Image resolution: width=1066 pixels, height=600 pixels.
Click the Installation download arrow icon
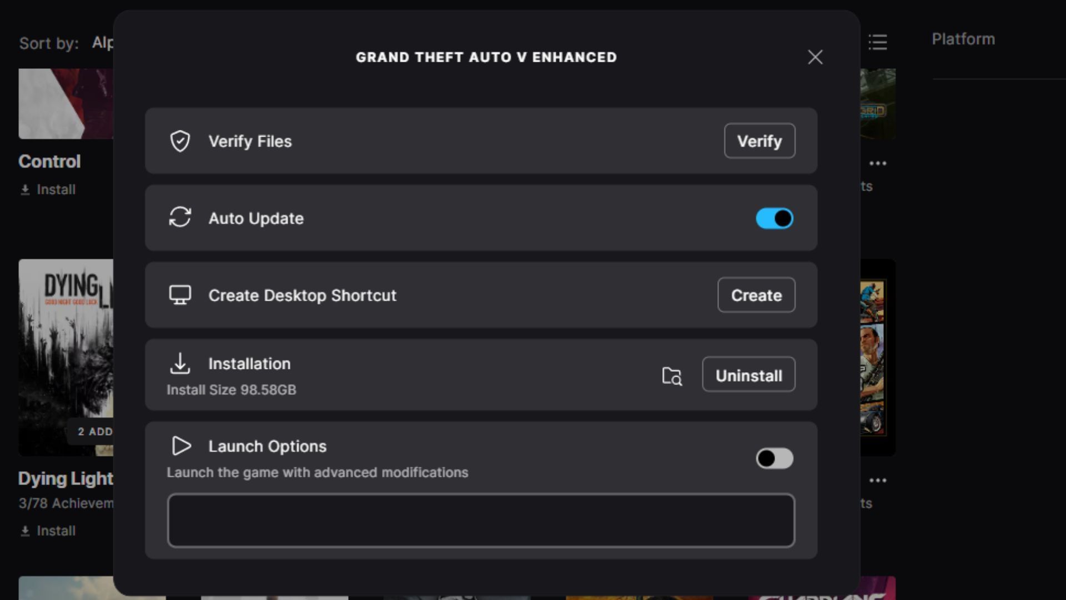(x=180, y=363)
